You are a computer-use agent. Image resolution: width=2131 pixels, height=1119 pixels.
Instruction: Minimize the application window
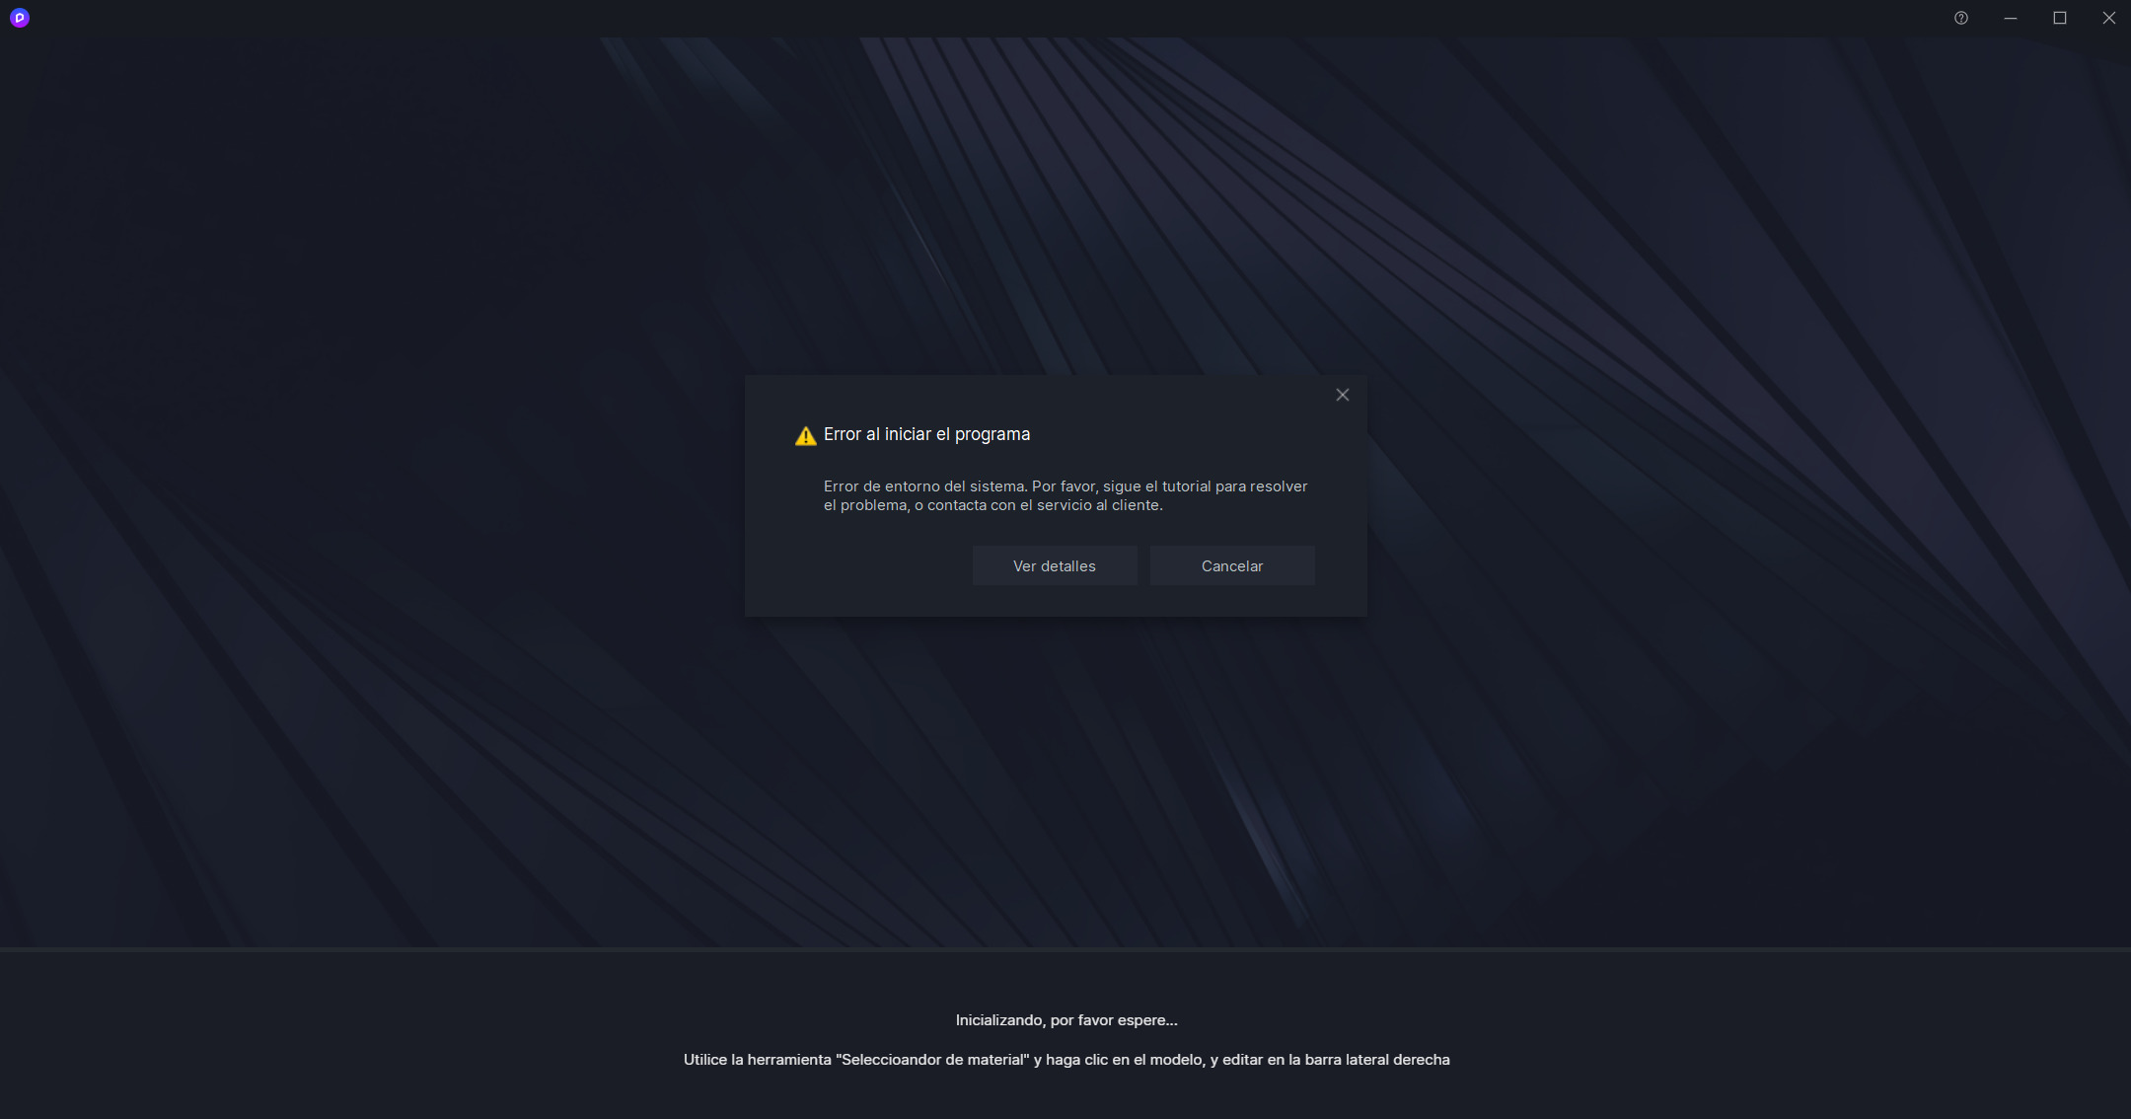2011,18
